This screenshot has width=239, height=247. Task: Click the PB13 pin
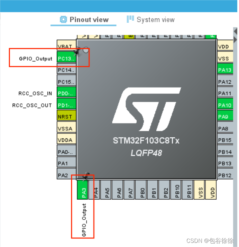click(225, 162)
